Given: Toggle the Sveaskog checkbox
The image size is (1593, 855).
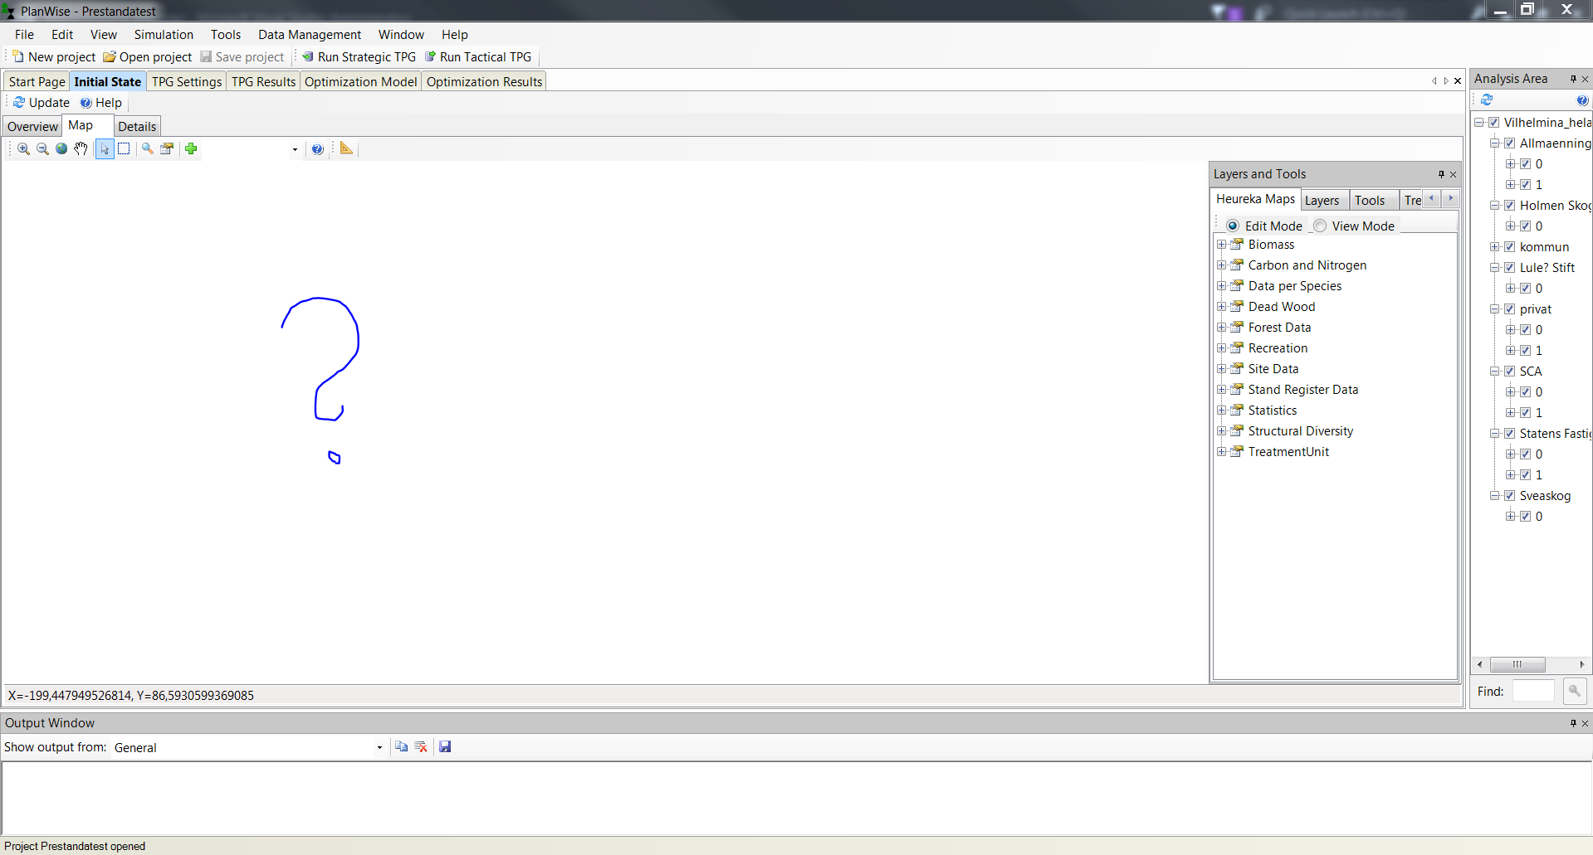Looking at the screenshot, I should [x=1509, y=496].
